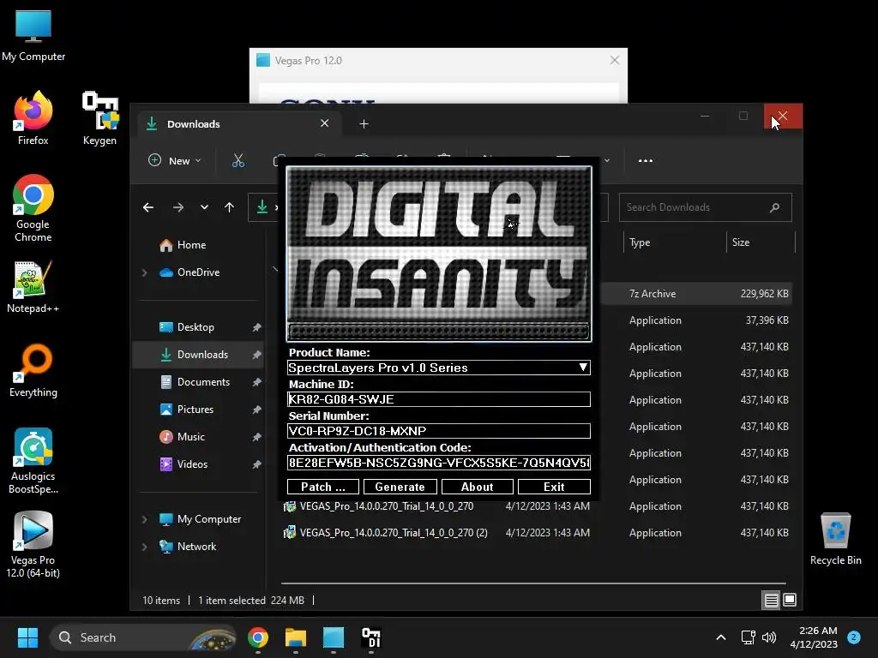Open the Product Name dropdown
This screenshot has width=878, height=658.
coord(439,368)
